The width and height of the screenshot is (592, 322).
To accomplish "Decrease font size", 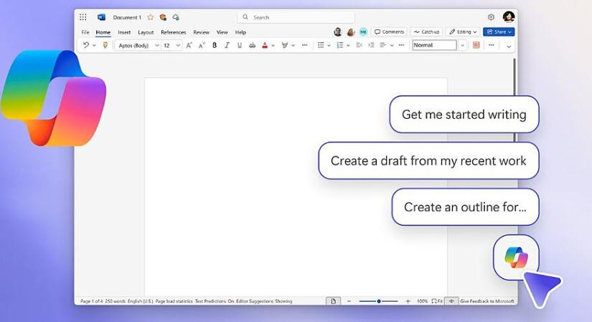I will pos(202,45).
